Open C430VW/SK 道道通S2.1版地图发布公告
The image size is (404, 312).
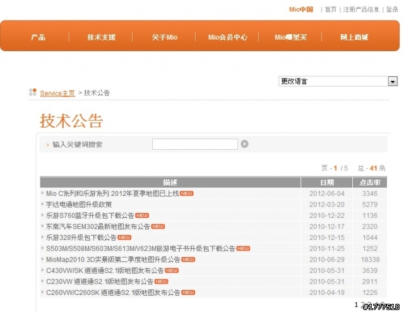click(105, 270)
